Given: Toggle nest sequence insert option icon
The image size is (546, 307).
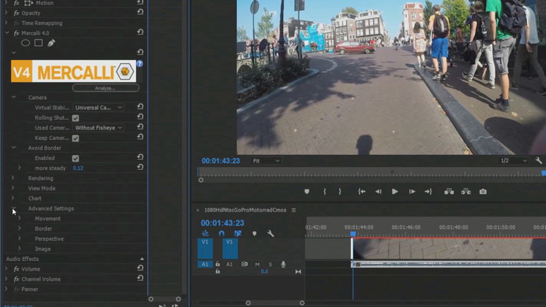Looking at the screenshot, I should [205, 233].
